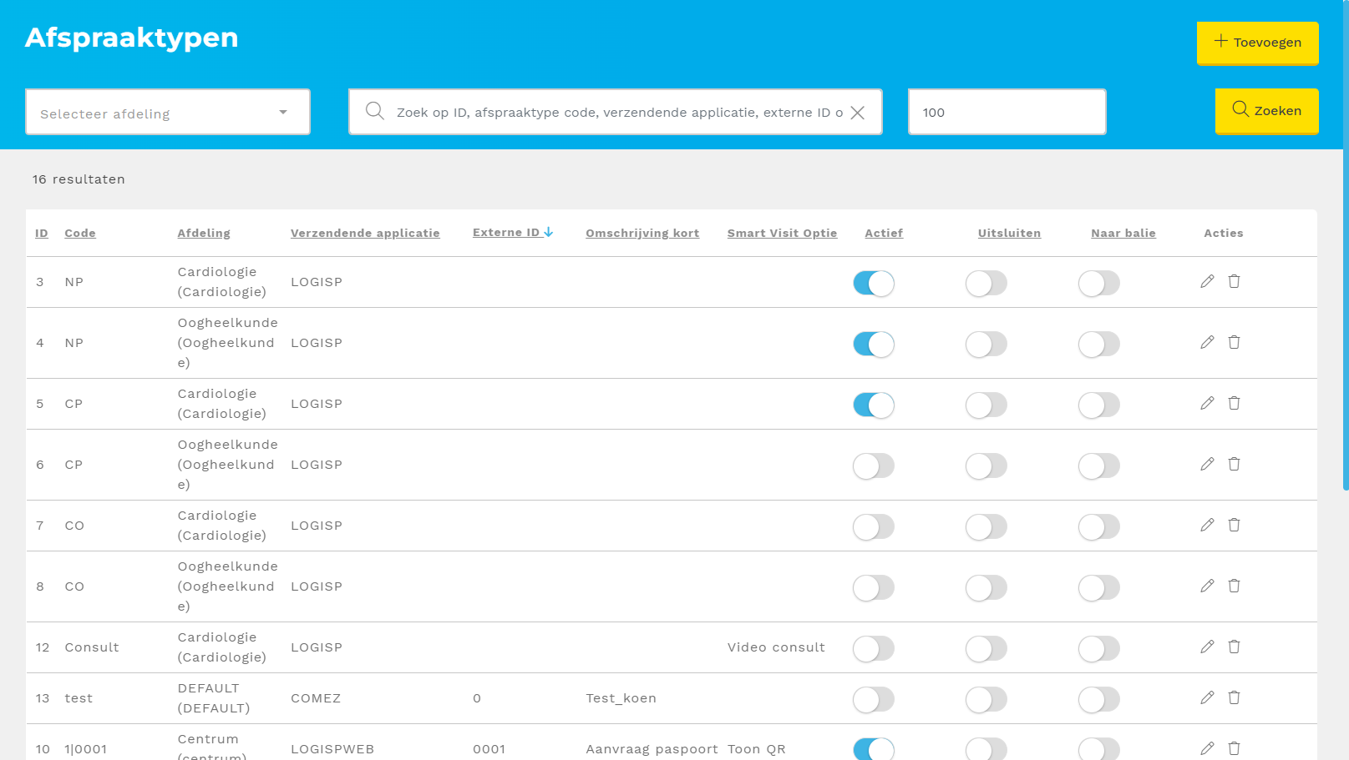Viewport: 1349px width, 760px height.
Task: Enable Uitsluiten toggle for ID 6
Action: (986, 466)
